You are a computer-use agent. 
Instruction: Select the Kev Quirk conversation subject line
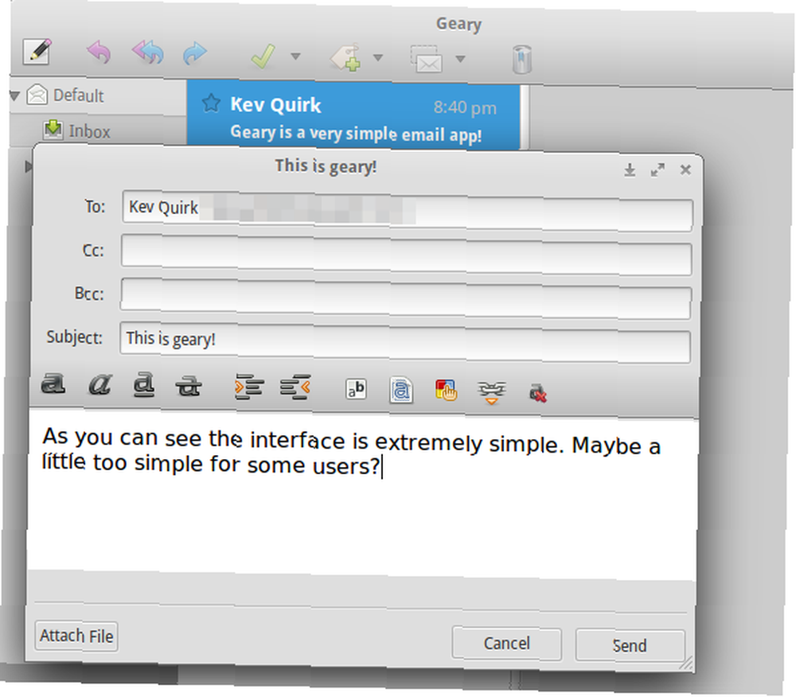pyautogui.click(x=356, y=134)
